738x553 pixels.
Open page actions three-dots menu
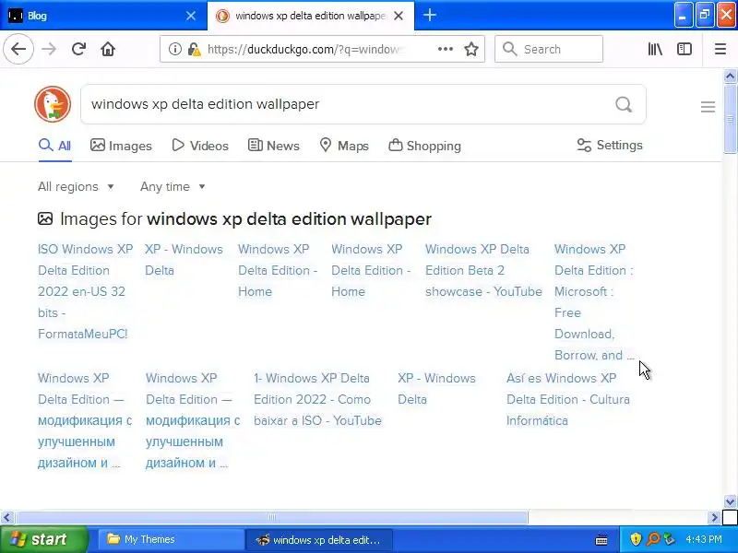(446, 49)
